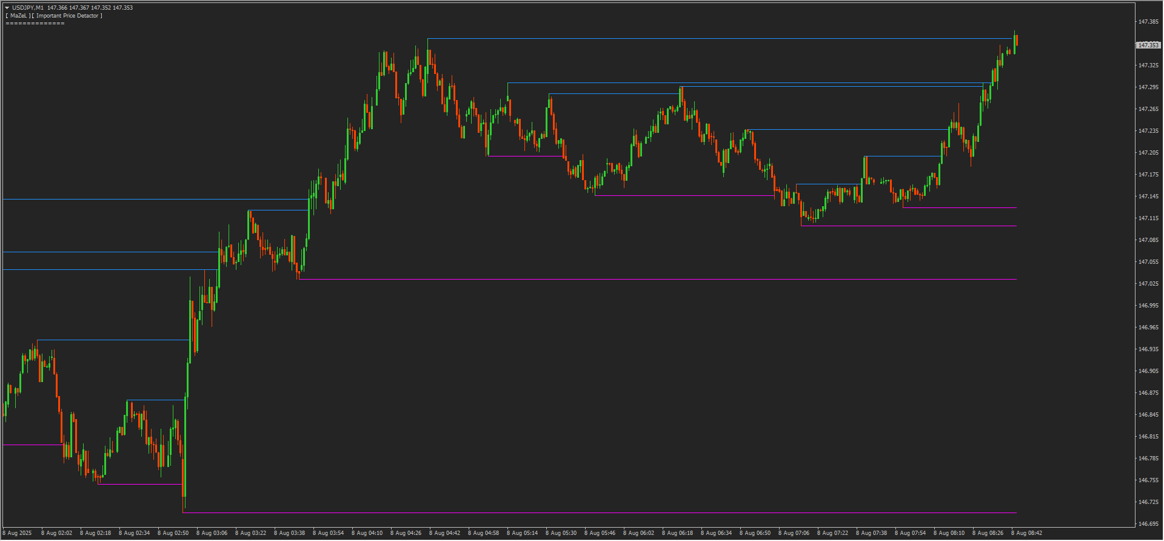Click the 8 Aug 03:54 time label
Image resolution: width=1164 pixels, height=541 pixels.
328,534
